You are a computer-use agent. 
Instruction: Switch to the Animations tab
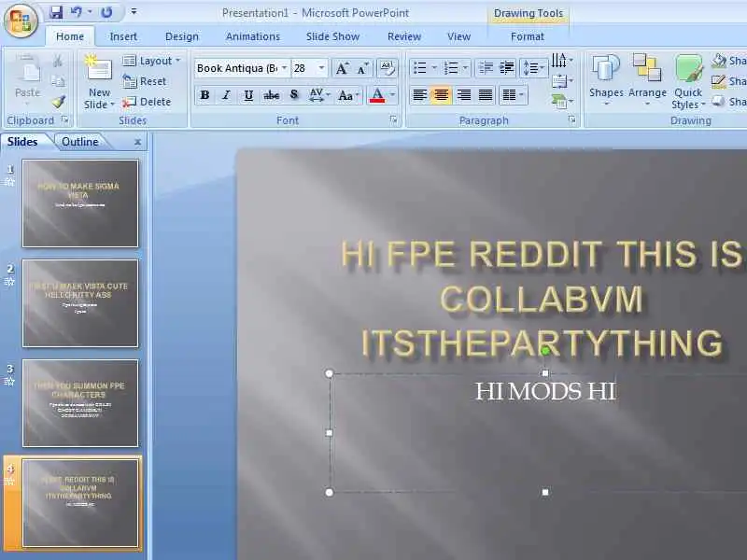[253, 36]
